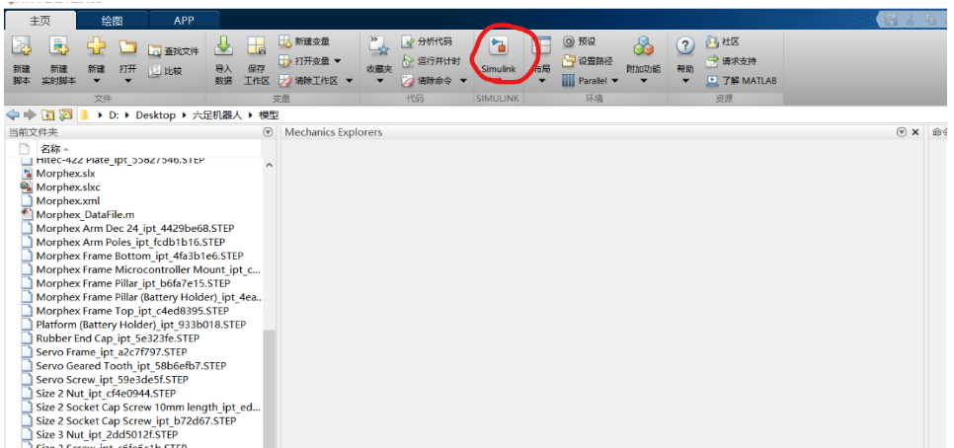954x448 pixels.
Task: Open the Mechanics Explorers panel actions menu
Action: [x=901, y=132]
